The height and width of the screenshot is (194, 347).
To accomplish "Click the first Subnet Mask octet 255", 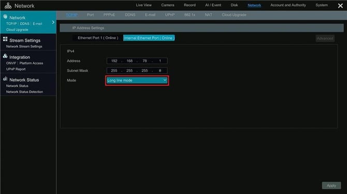I will point(114,71).
